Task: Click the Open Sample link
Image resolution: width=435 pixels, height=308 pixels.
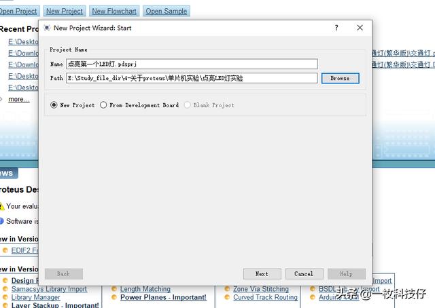Action: pyautogui.click(x=166, y=11)
